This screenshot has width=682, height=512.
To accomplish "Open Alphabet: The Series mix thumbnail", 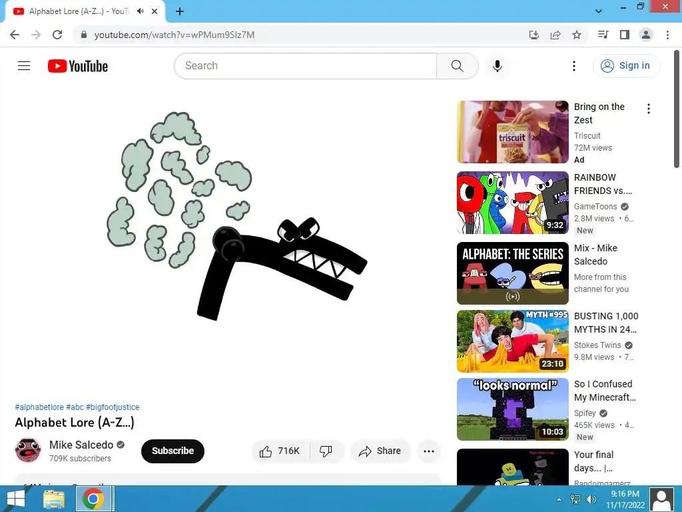I will pos(512,273).
